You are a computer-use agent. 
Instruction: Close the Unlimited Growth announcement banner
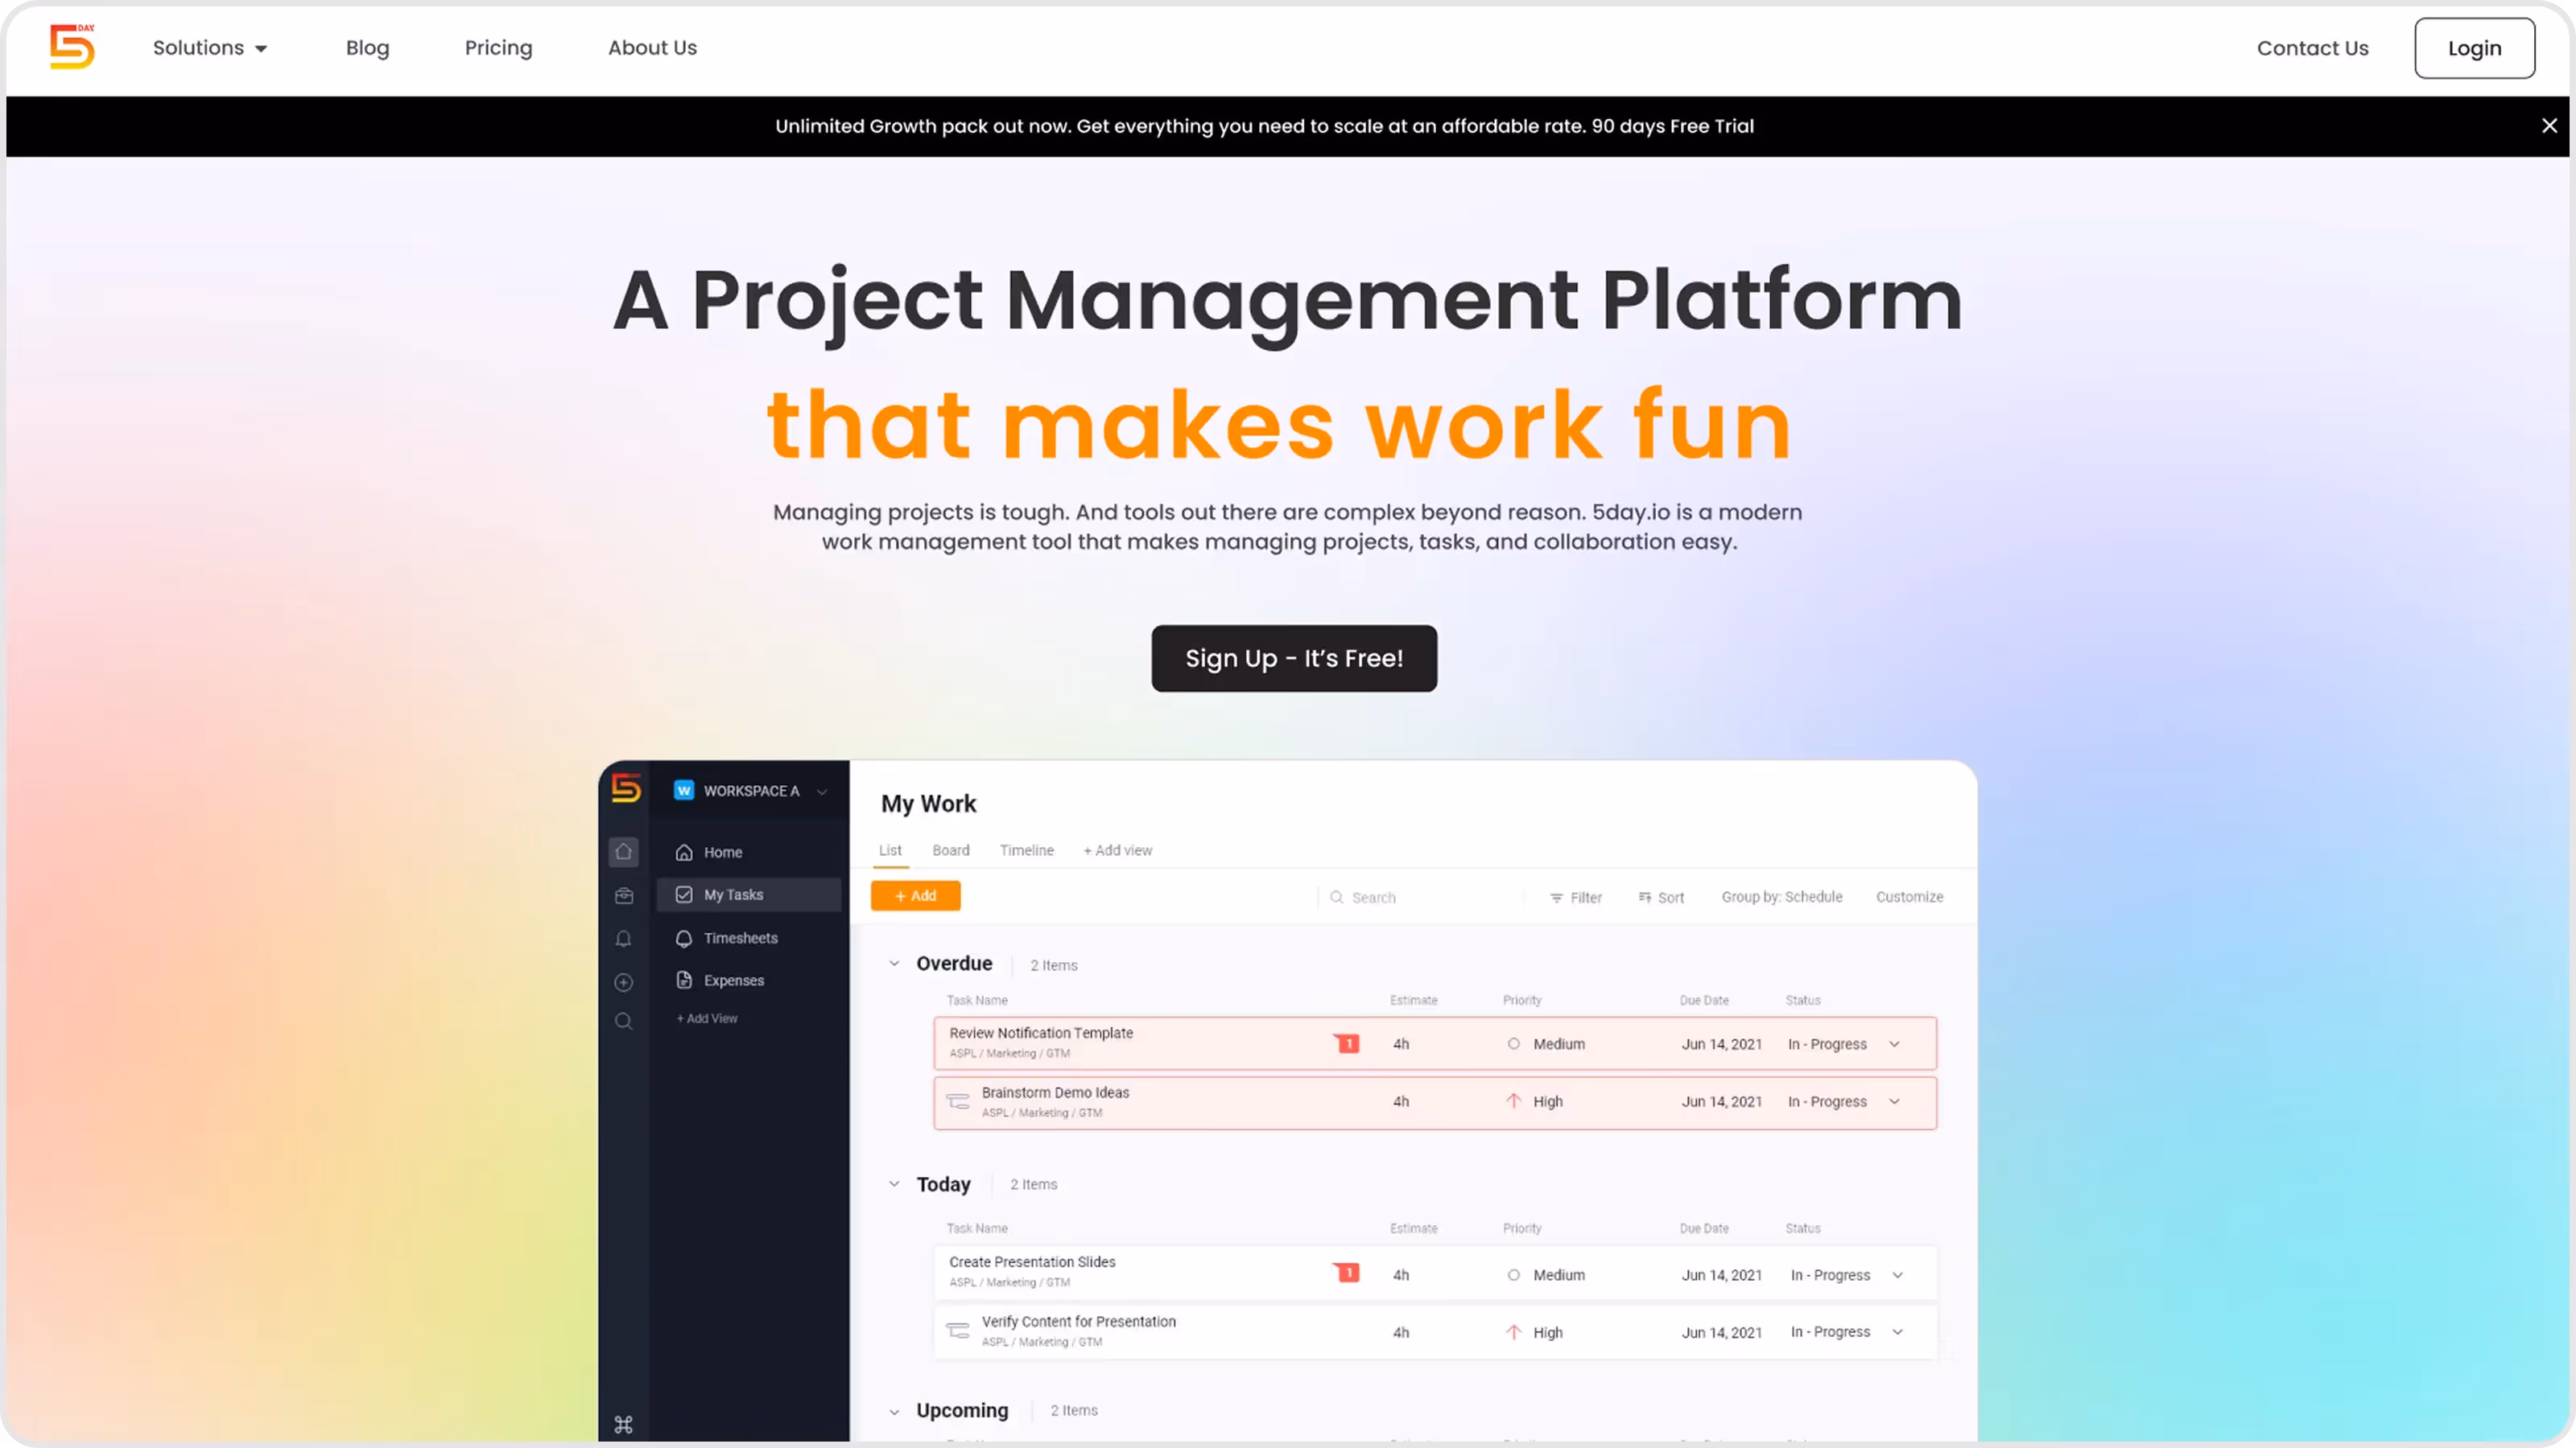(x=2549, y=126)
